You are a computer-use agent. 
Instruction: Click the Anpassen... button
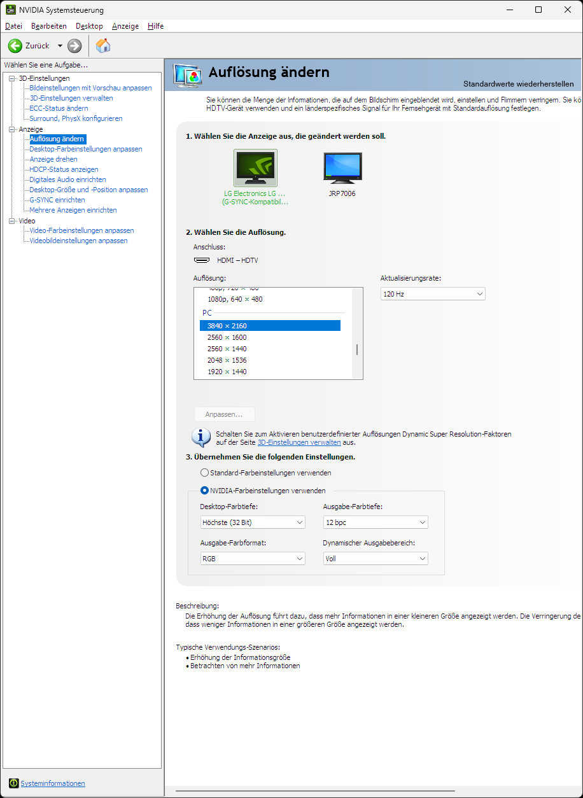[x=224, y=414]
